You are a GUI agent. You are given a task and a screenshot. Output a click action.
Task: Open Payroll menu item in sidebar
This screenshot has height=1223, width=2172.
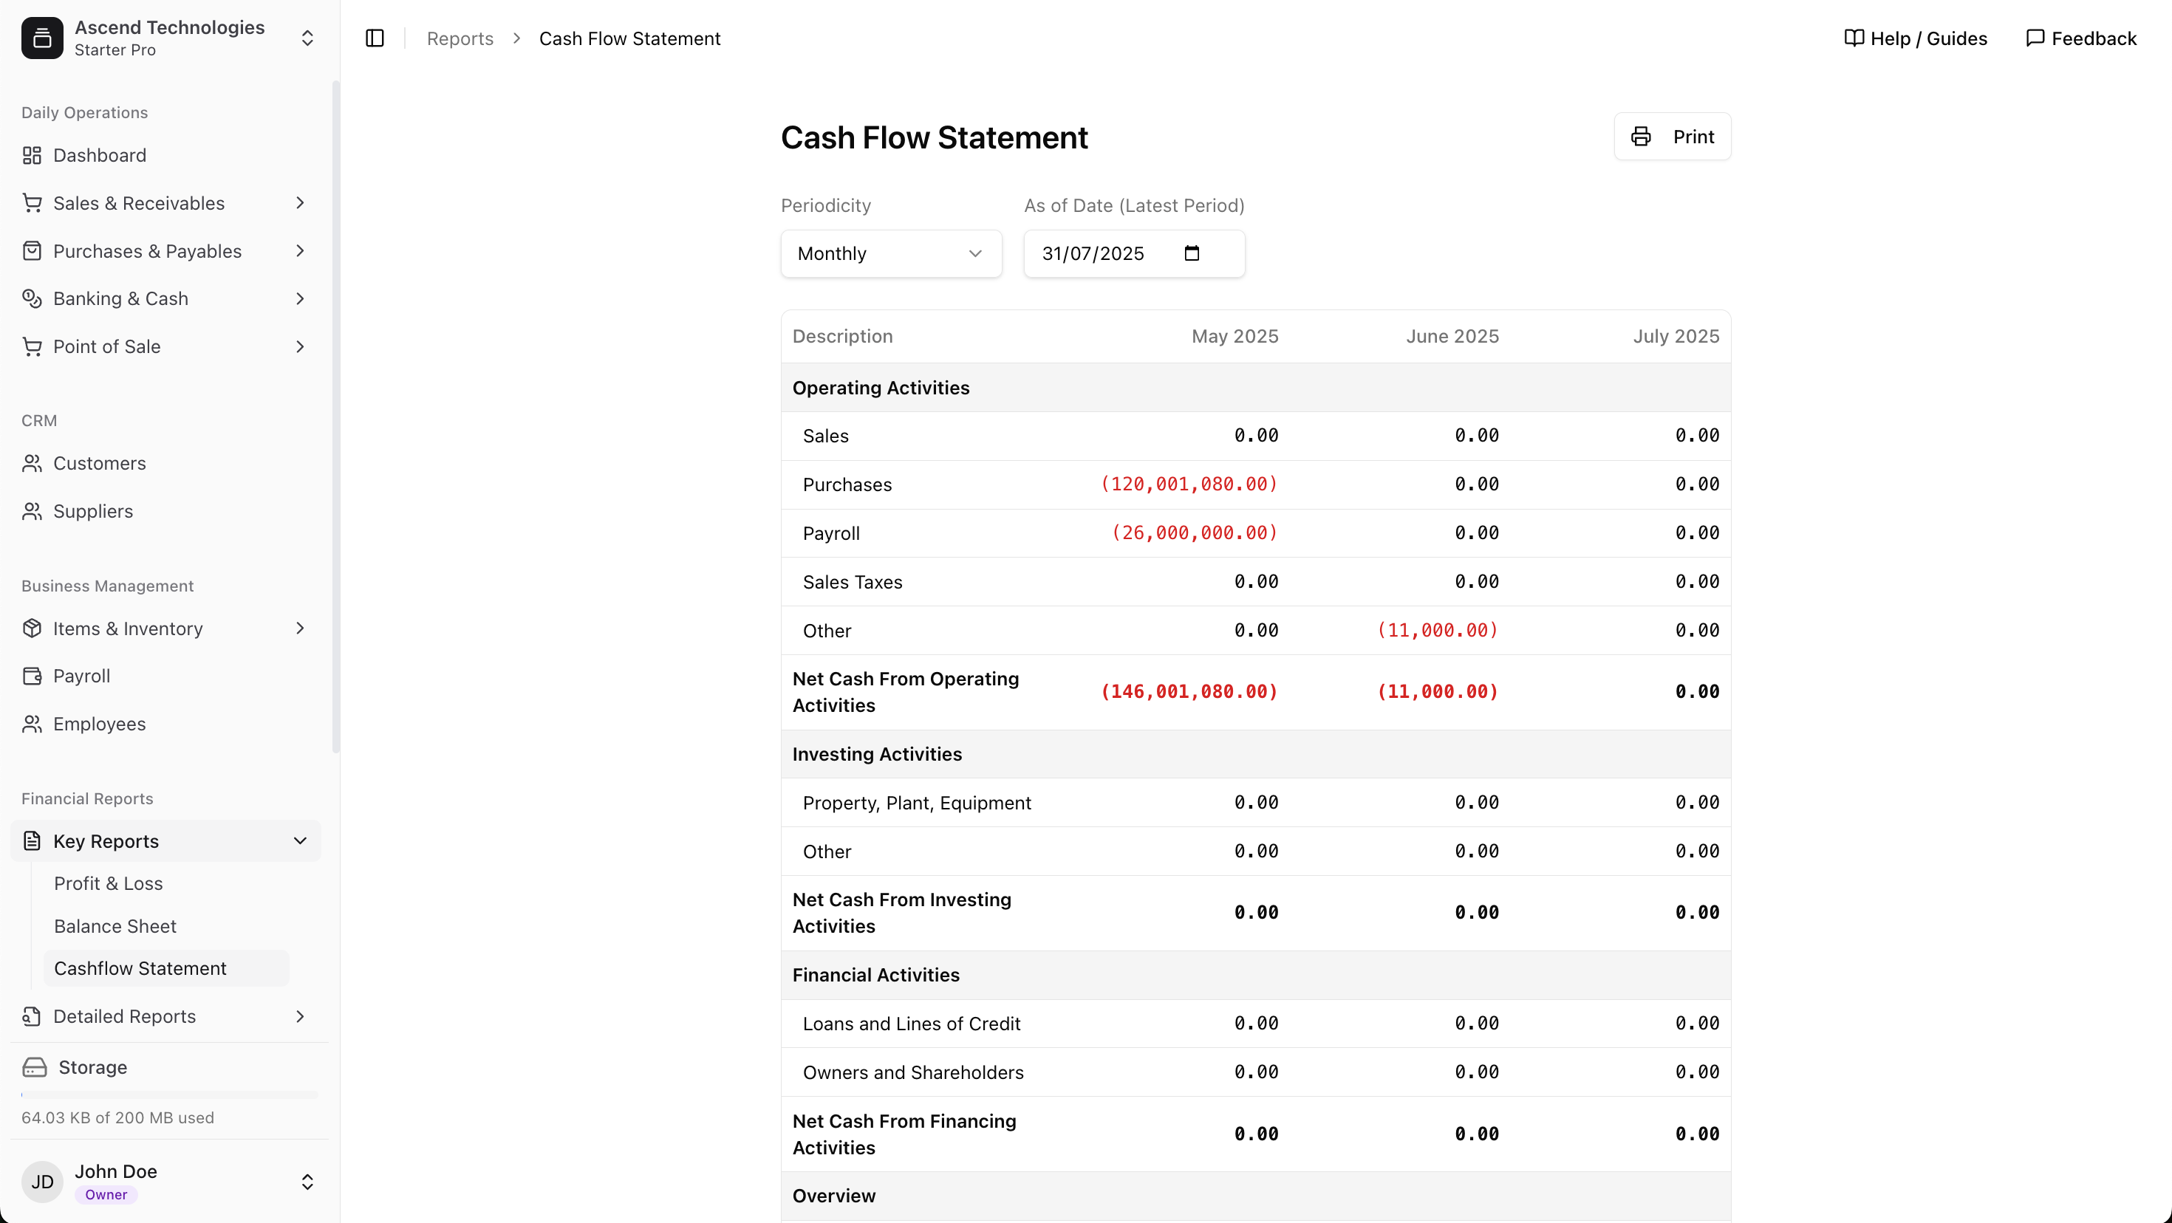(166, 676)
